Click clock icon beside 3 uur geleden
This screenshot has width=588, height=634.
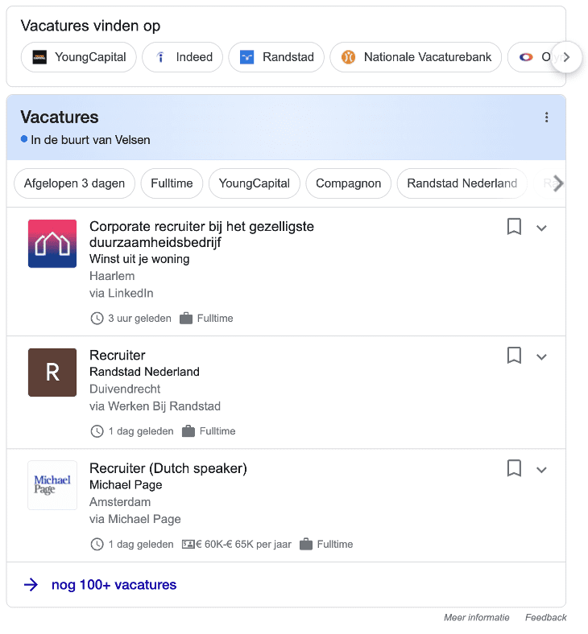(97, 319)
